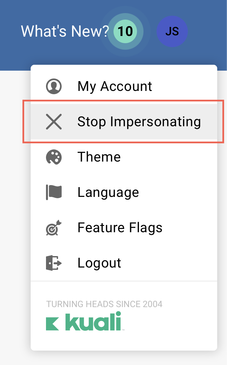
Task: Open the Theme menu entry
Action: [x=99, y=157]
